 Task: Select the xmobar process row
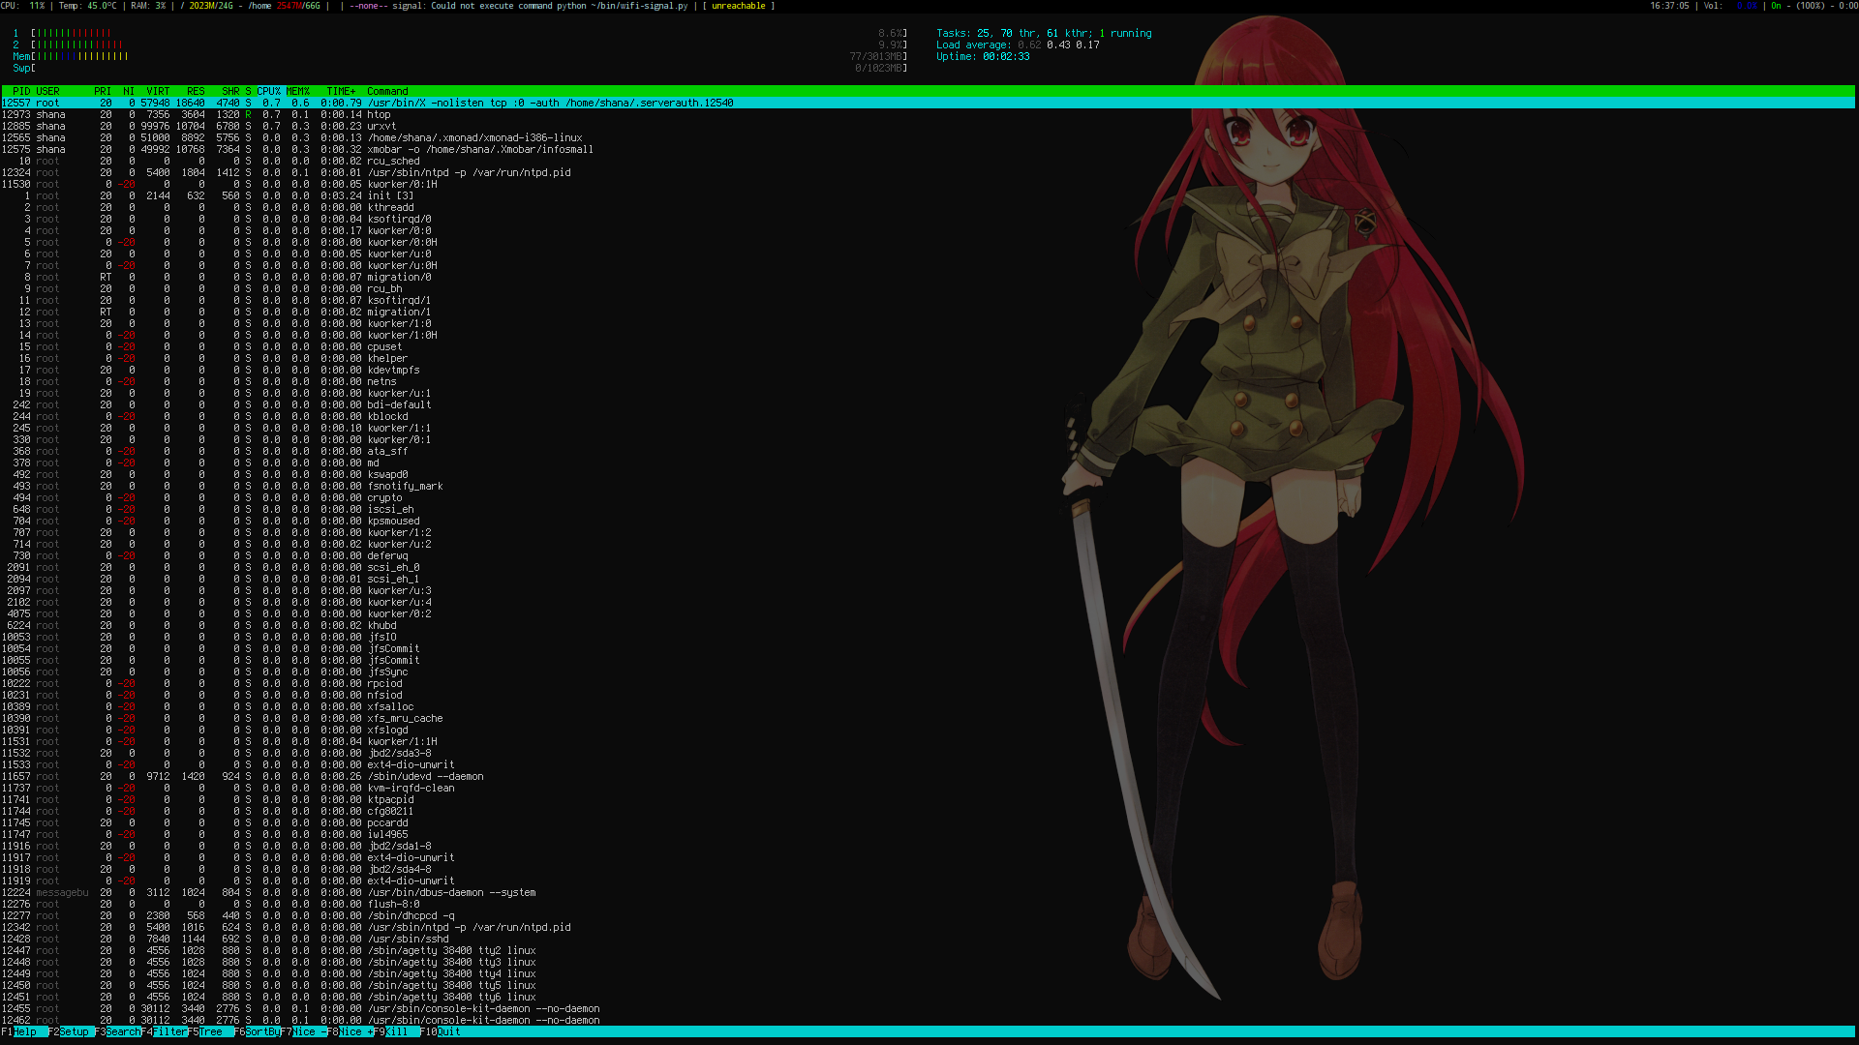pyautogui.click(x=928, y=149)
